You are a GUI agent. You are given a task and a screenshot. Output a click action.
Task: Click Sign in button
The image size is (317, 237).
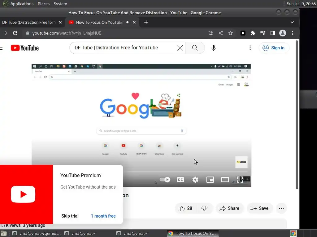[x=274, y=48]
